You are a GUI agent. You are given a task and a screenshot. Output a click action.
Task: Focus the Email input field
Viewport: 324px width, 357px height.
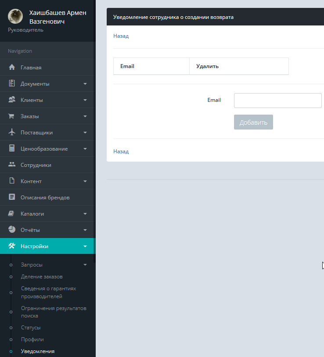[x=278, y=101]
